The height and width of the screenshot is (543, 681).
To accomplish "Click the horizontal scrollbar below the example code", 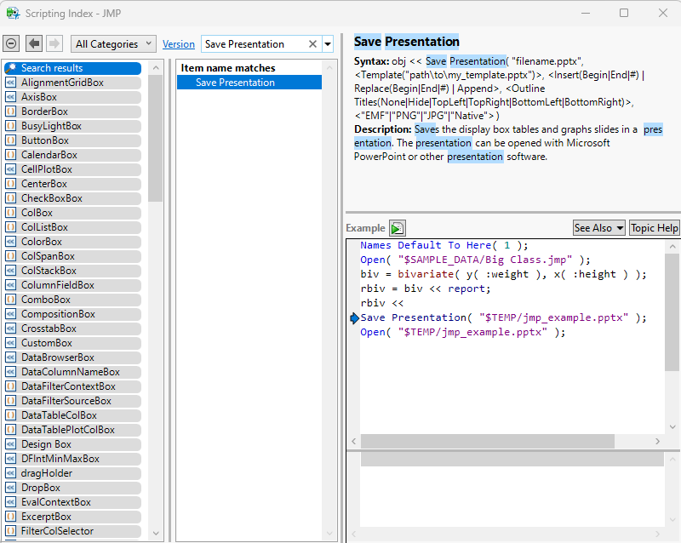I will (x=485, y=442).
